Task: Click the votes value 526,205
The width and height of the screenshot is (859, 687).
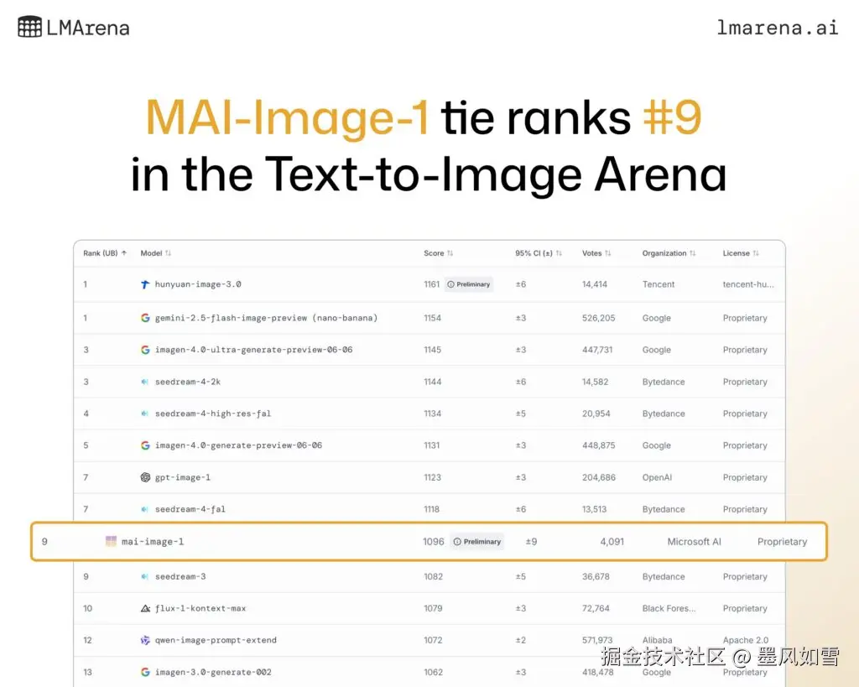Action: [598, 318]
